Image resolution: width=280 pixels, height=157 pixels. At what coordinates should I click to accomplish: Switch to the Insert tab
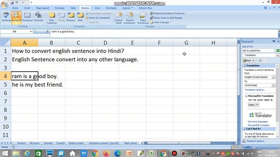(x=27, y=8)
